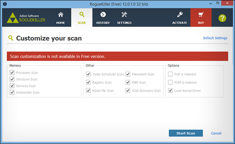The height and width of the screenshot is (144, 235).
Task: Toggle Filesystem Scan checkbox
Action: pos(128,74)
